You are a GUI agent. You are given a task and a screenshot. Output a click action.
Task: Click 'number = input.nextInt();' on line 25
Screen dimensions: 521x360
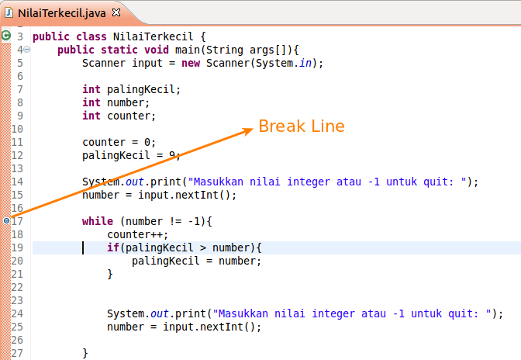pyautogui.click(x=184, y=327)
